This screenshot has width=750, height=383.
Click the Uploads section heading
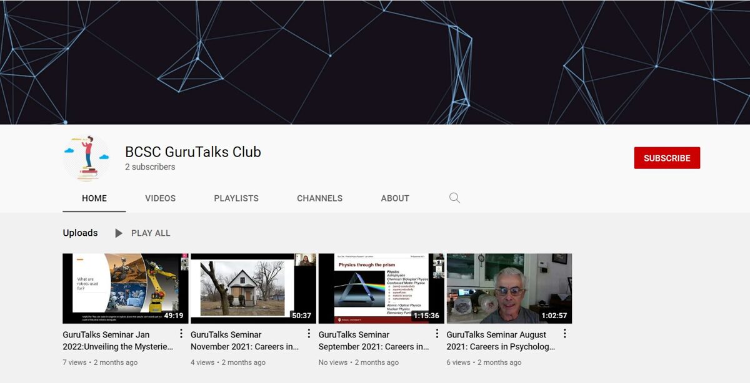pos(80,233)
